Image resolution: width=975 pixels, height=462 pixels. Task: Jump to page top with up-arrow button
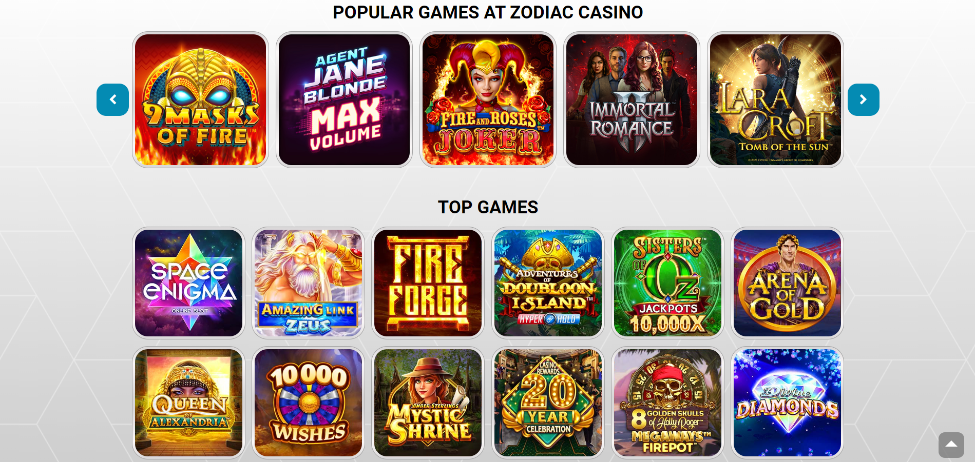951,445
